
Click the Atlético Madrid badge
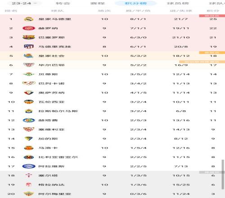tap(29, 46)
